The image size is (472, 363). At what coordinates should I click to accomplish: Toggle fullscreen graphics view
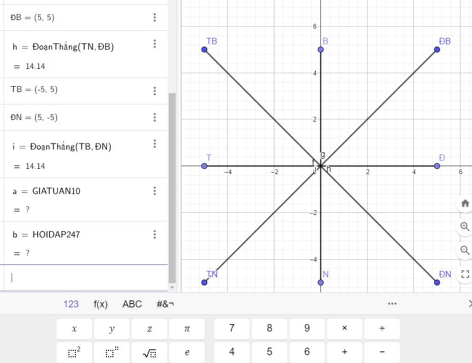coord(465,274)
